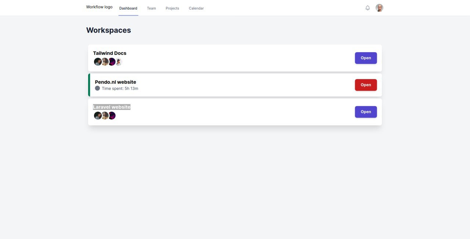Click the red Open button for Pendo.nl website
This screenshot has height=239, width=470.
[366, 85]
